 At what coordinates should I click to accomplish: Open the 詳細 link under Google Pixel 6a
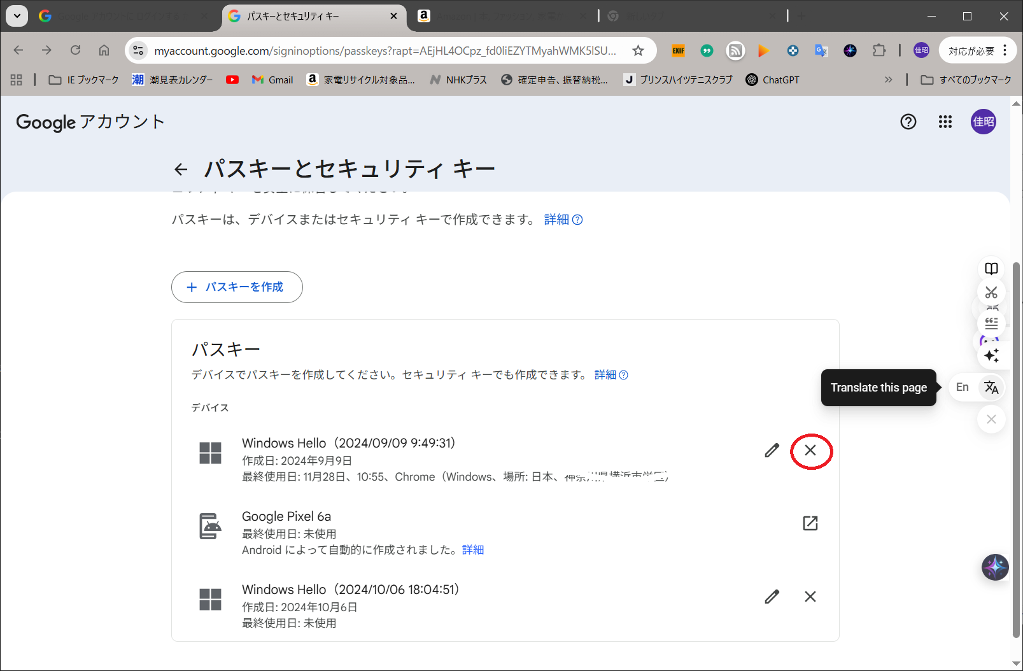click(473, 550)
